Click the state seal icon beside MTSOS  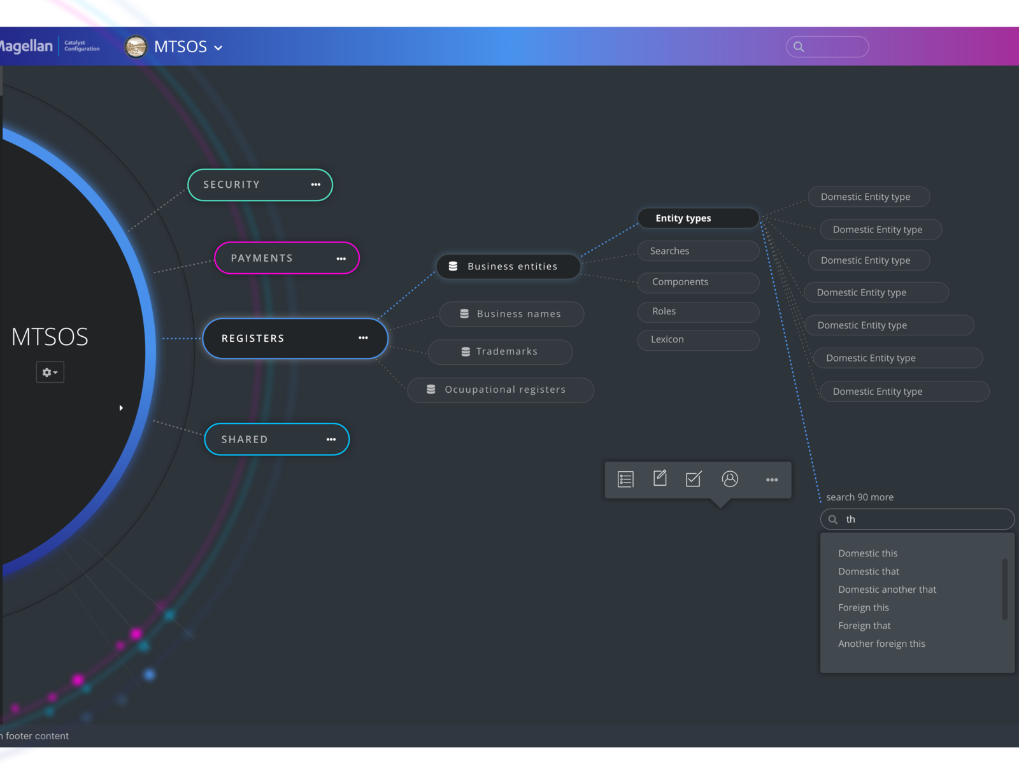(x=136, y=46)
